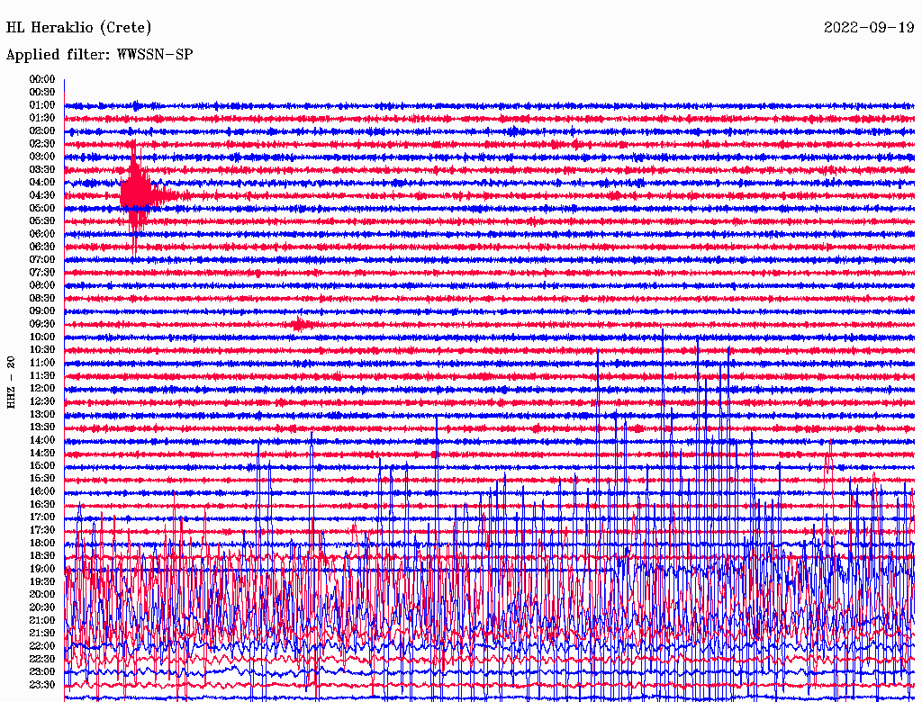Select the 23:30 time label
Screen dimensions: 922x702
click(42, 685)
